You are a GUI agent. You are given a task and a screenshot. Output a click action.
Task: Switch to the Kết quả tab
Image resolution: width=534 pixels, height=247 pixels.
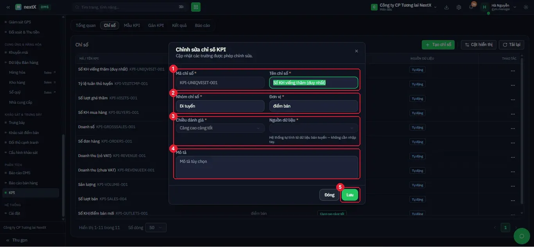(x=179, y=25)
